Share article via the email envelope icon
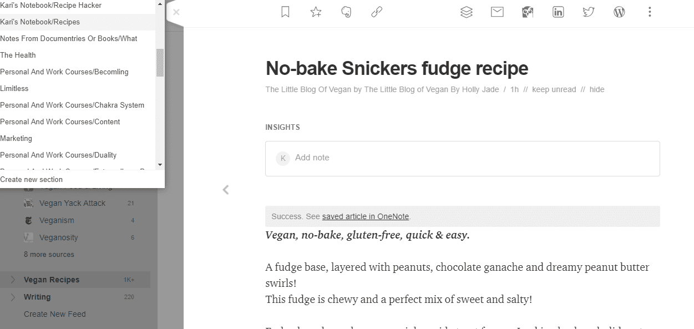 (497, 12)
